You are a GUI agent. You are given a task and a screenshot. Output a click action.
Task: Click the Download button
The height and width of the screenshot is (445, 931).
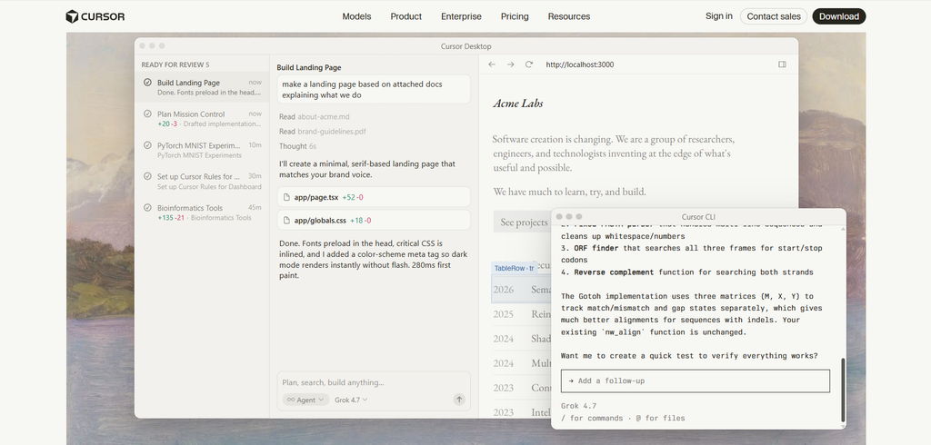[x=839, y=16]
